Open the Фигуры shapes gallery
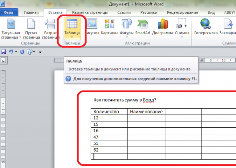 127,28
